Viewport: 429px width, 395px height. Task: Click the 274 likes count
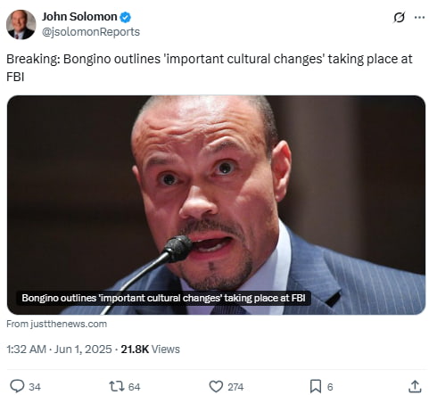235,387
